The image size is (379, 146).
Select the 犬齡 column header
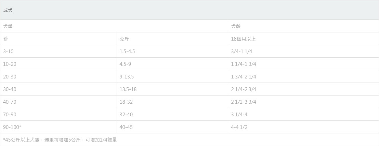click(x=236, y=26)
